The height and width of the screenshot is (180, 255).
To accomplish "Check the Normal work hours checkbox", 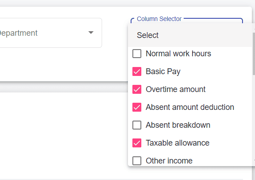I will (137, 54).
